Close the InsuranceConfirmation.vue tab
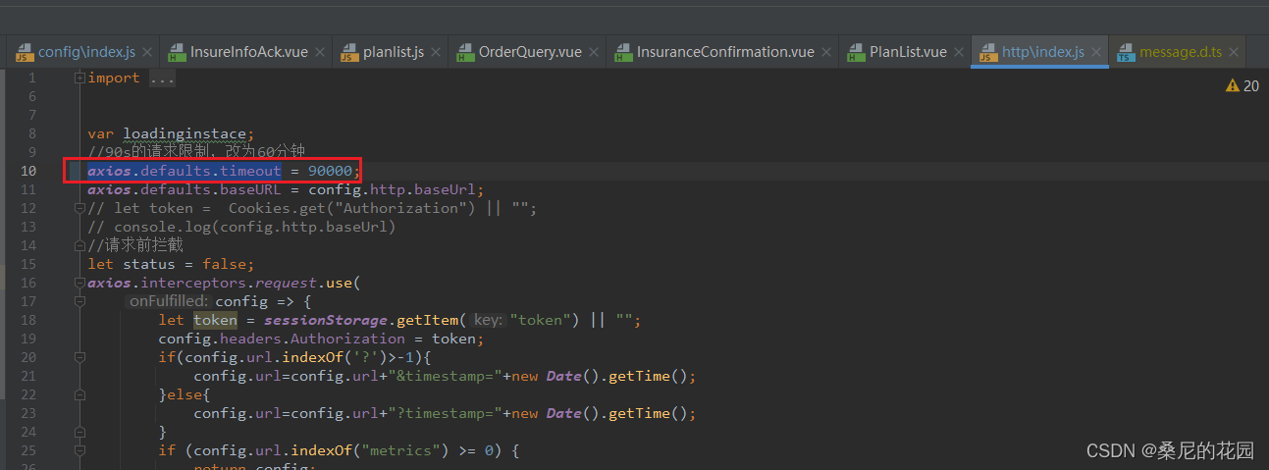The height and width of the screenshot is (470, 1269). pyautogui.click(x=824, y=52)
